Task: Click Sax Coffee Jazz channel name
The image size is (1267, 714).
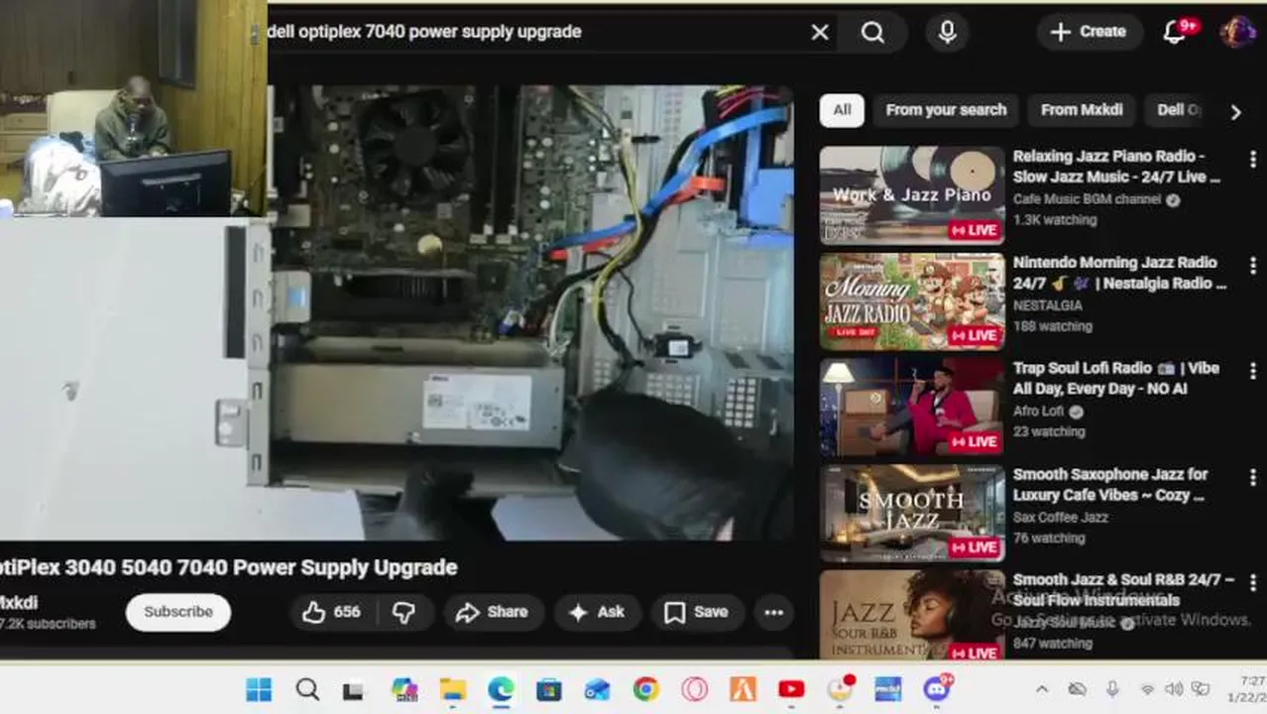Action: point(1061,518)
